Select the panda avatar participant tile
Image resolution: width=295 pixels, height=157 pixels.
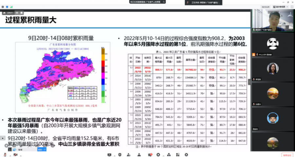pos(272,44)
